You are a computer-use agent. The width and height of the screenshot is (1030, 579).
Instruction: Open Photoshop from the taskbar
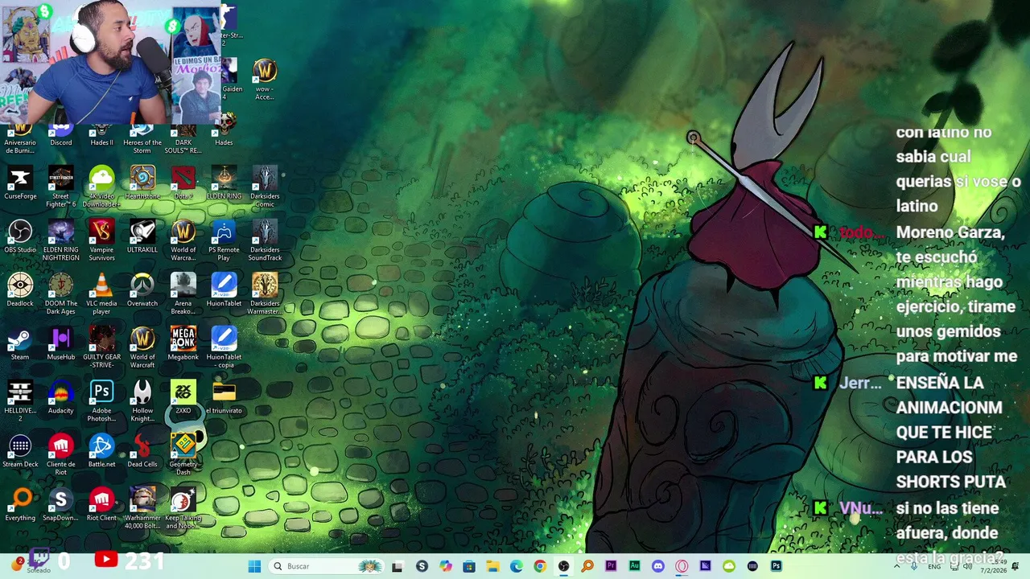(776, 566)
